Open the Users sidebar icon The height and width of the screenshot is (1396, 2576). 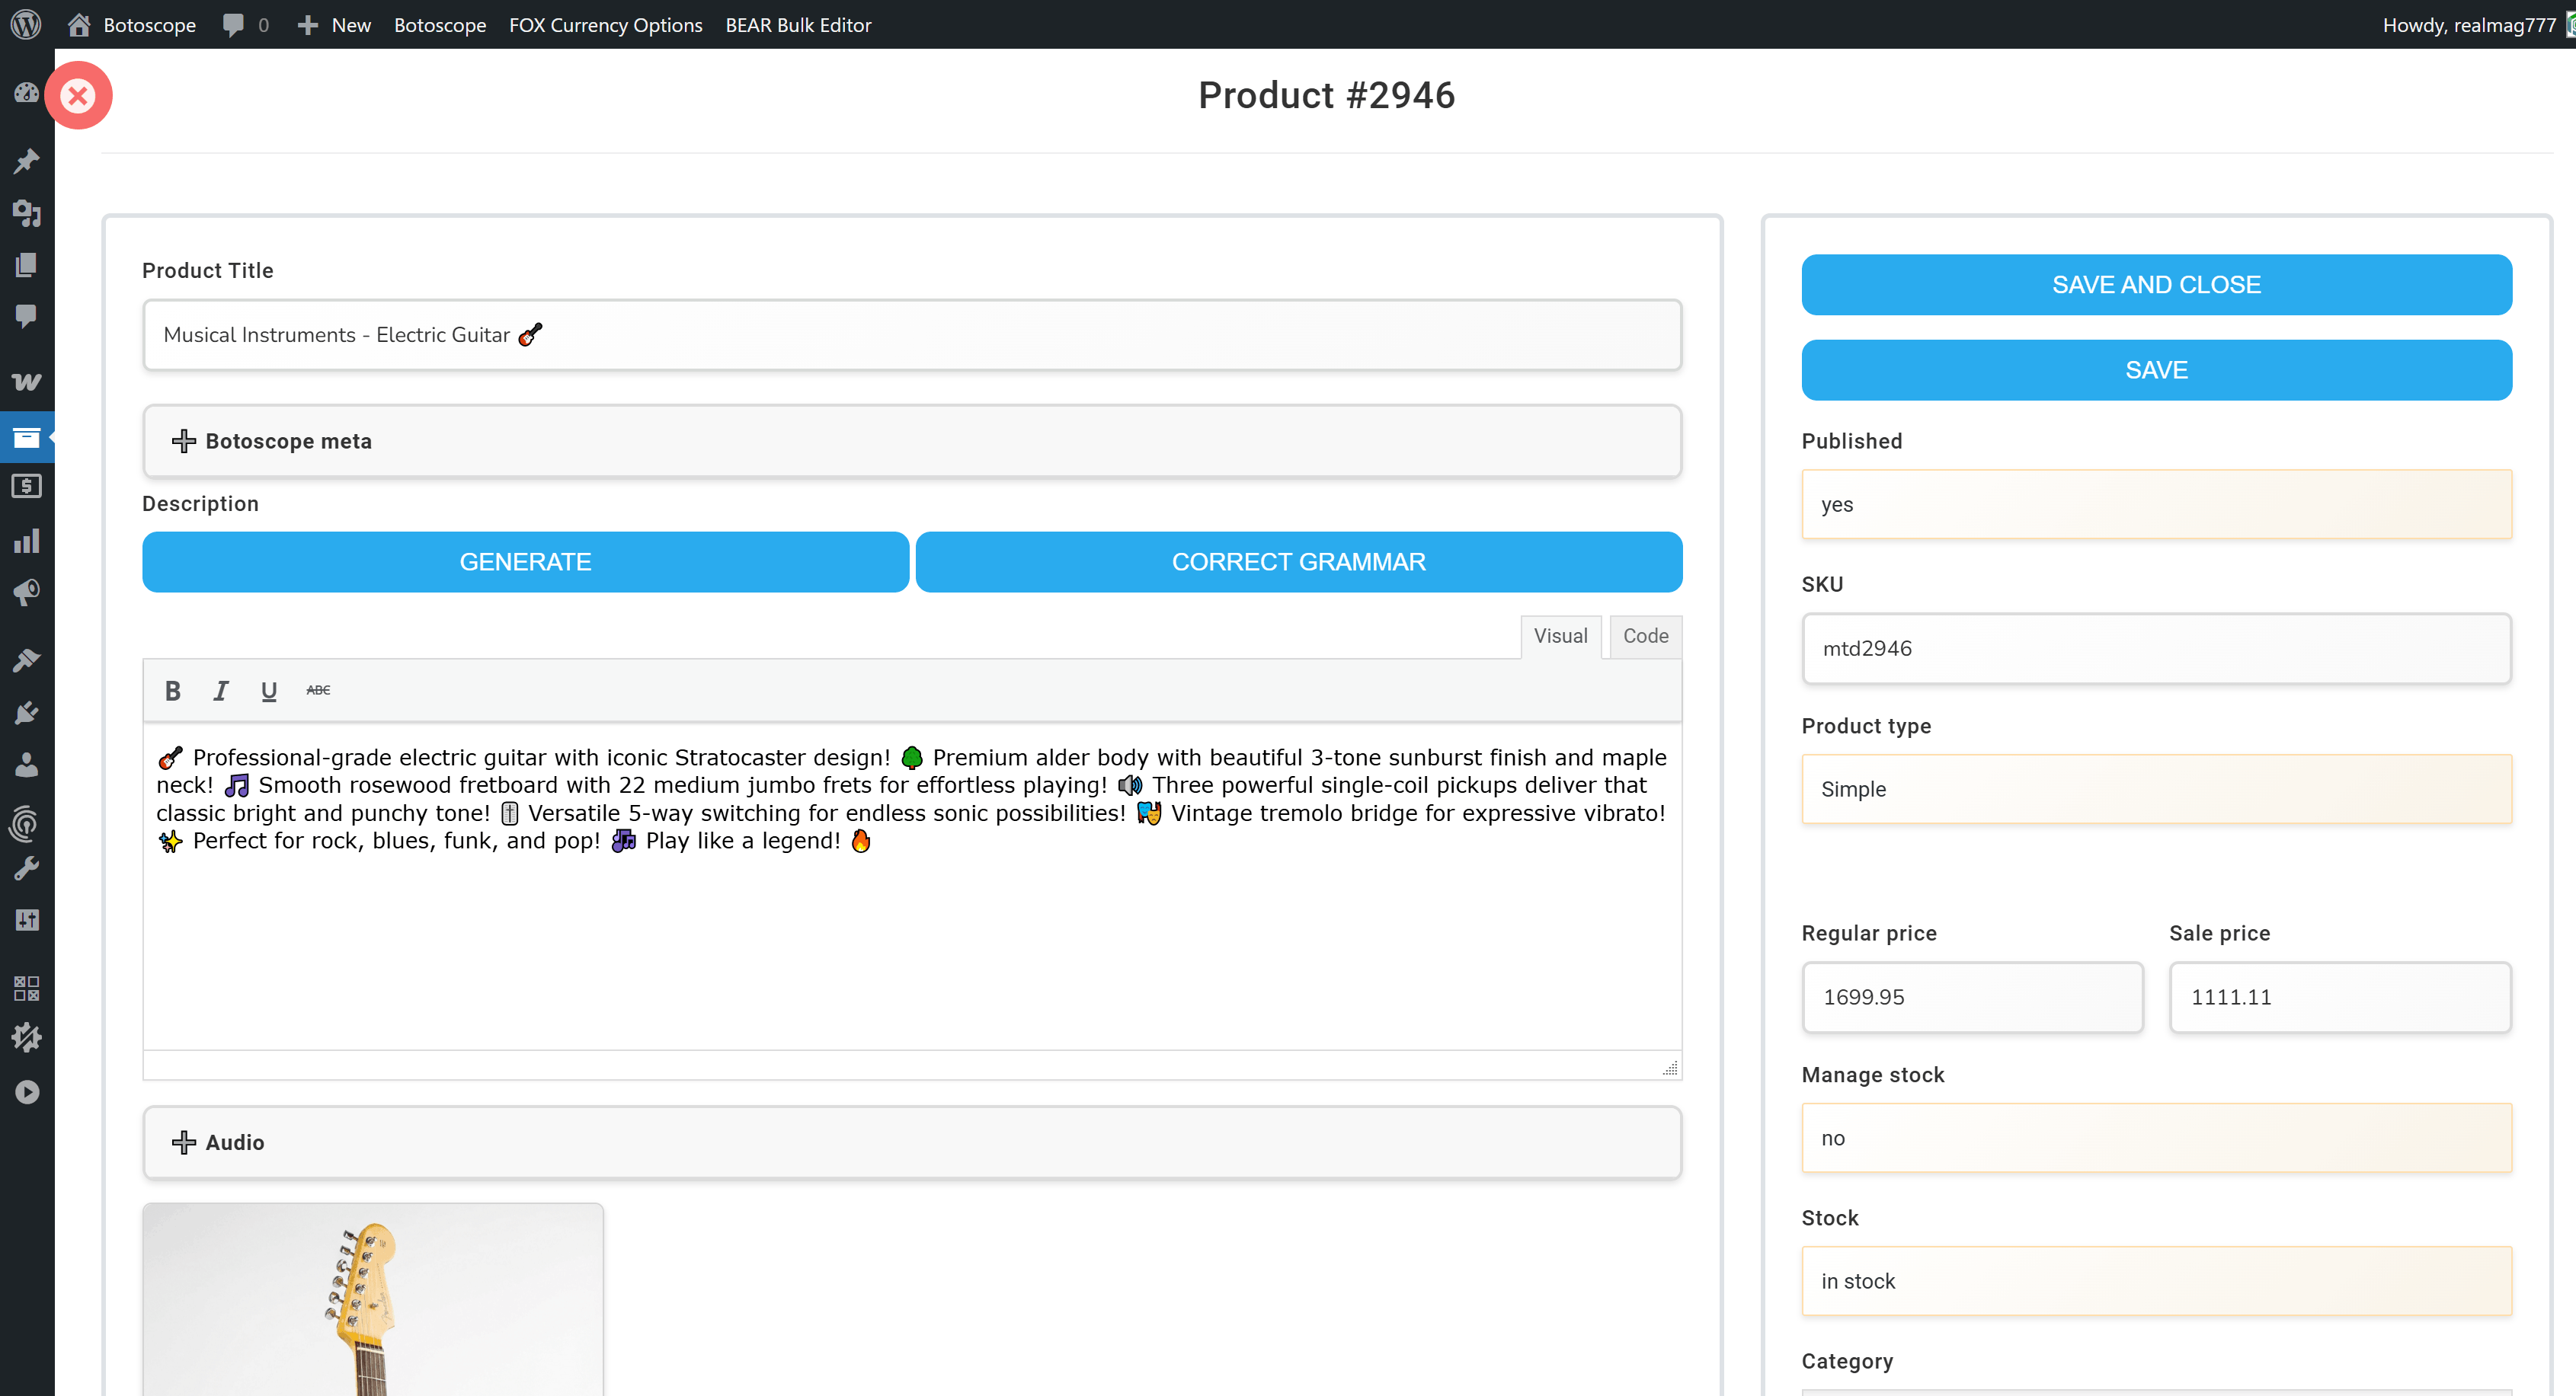tap(26, 765)
